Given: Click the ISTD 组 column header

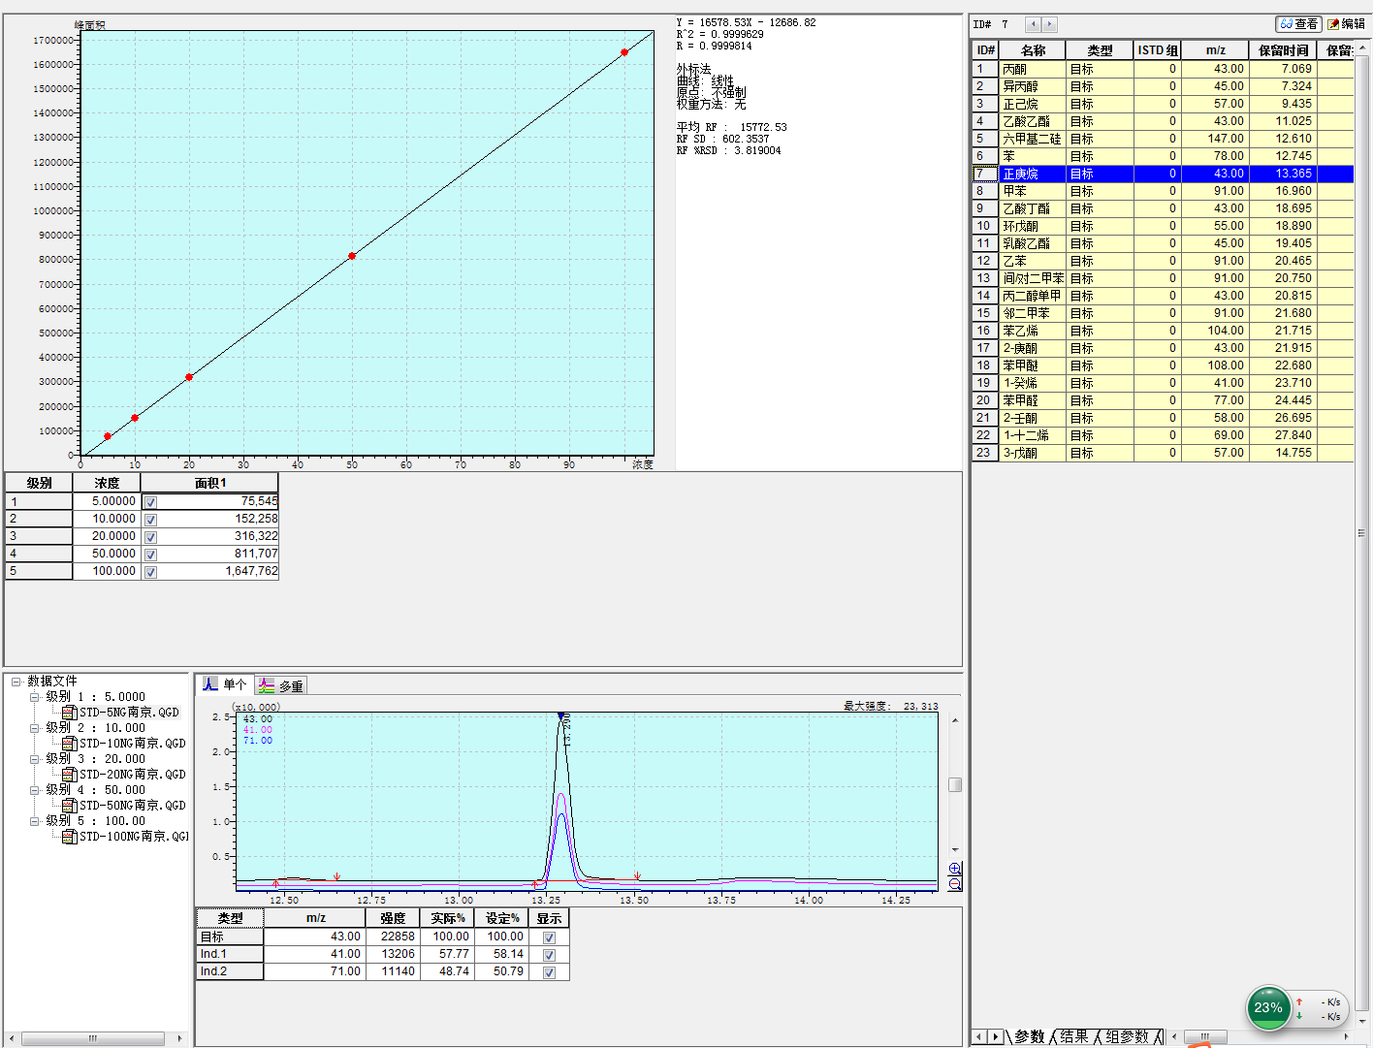Looking at the screenshot, I should coord(1157,50).
